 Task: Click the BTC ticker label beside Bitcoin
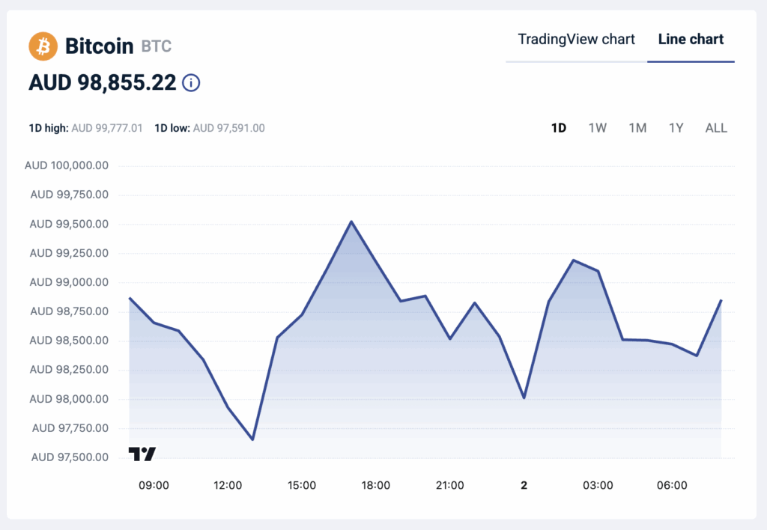coord(155,46)
